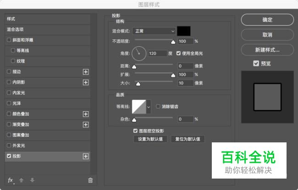Enable the 斜面和浮雕 checkbox
The width and height of the screenshot is (298, 190).
9,40
